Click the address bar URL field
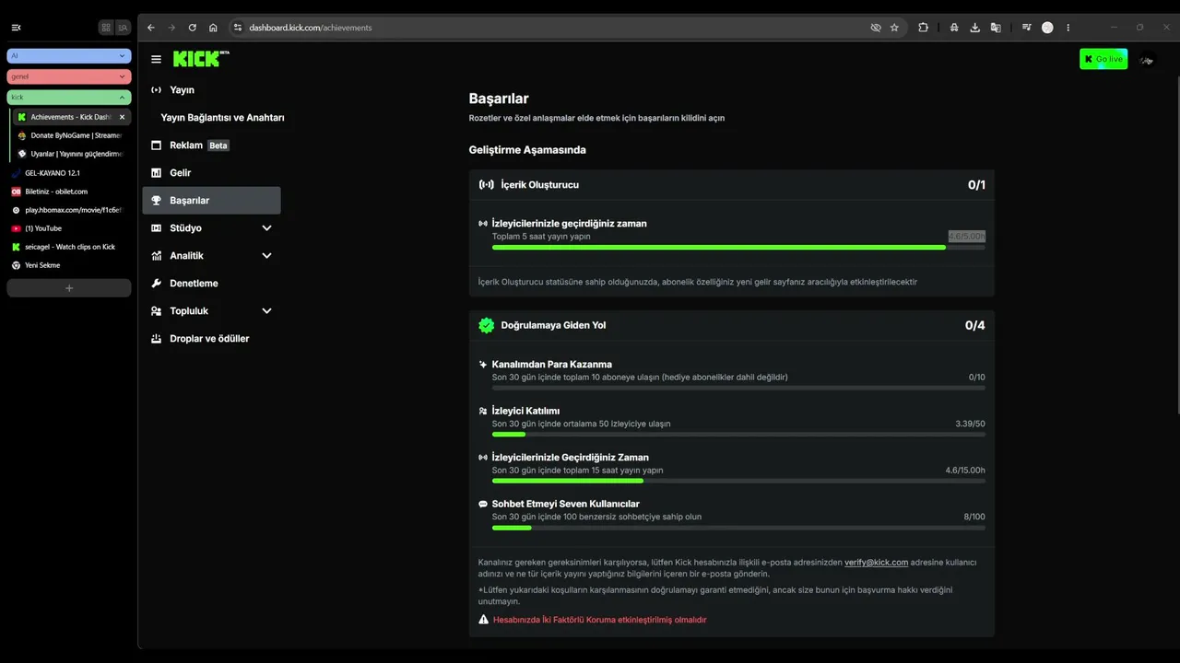 click(x=553, y=28)
